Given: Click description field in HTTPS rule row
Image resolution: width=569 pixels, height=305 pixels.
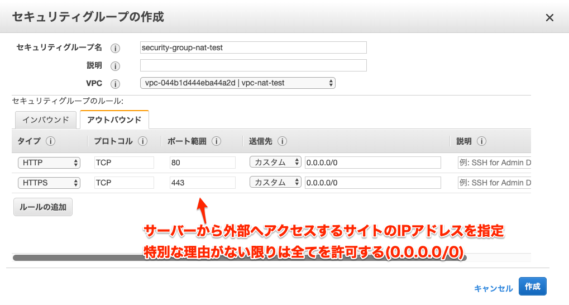Looking at the screenshot, I should click(x=494, y=183).
